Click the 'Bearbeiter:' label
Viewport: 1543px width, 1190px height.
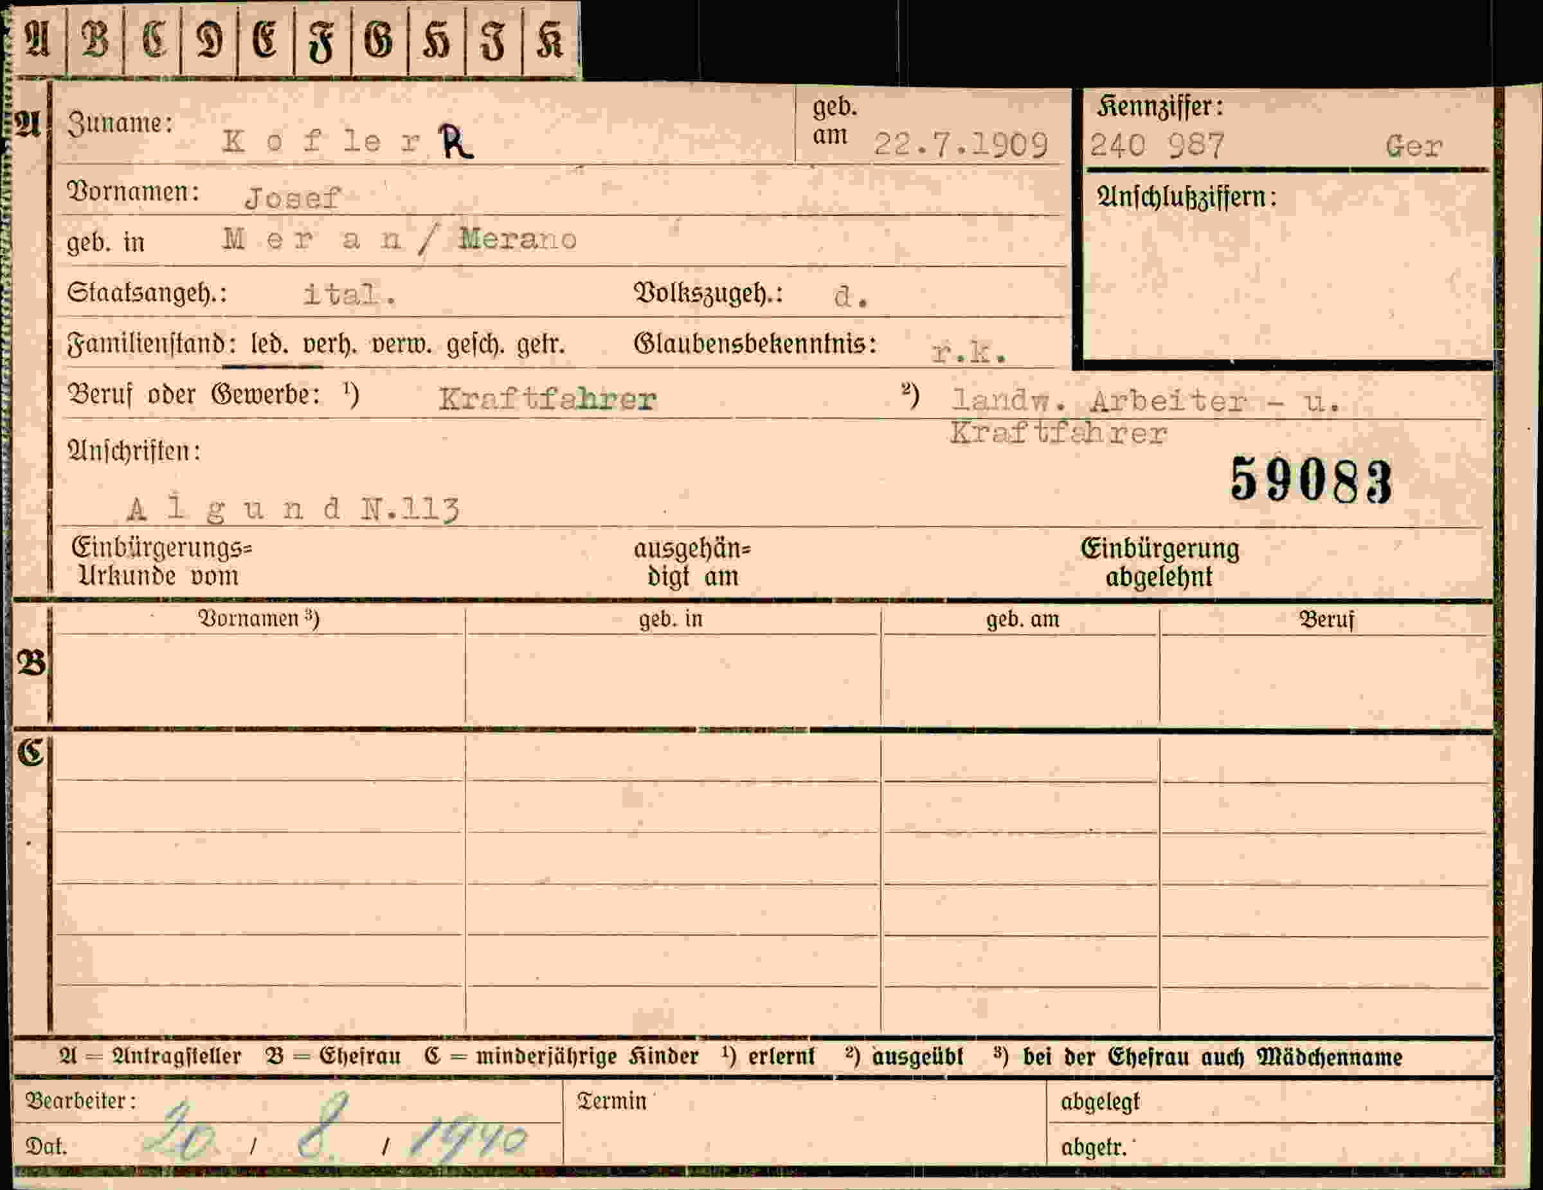pos(80,1101)
